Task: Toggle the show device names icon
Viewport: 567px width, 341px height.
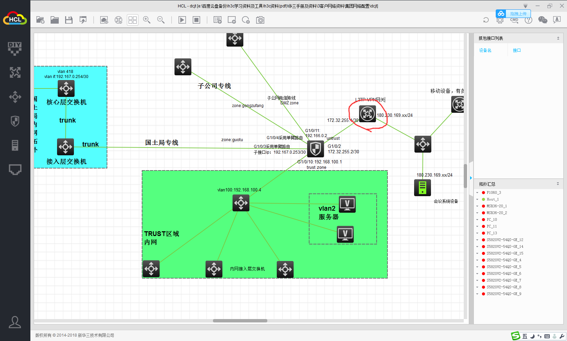Action: pos(118,20)
